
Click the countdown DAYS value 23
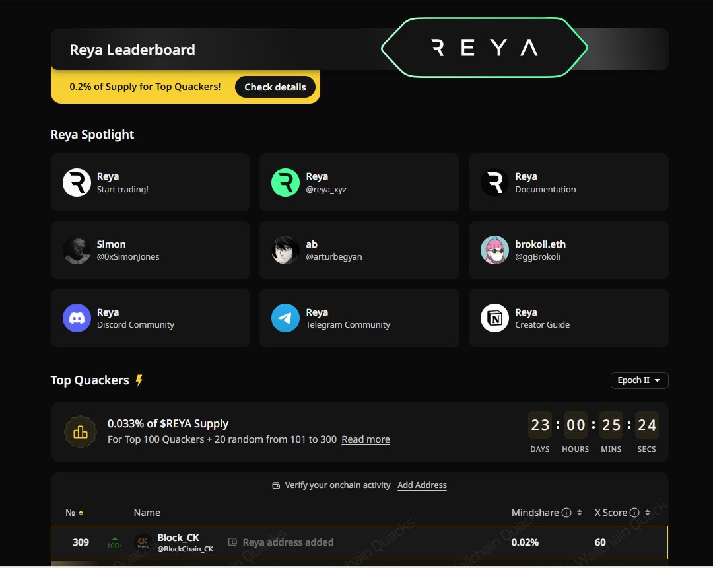tap(540, 425)
